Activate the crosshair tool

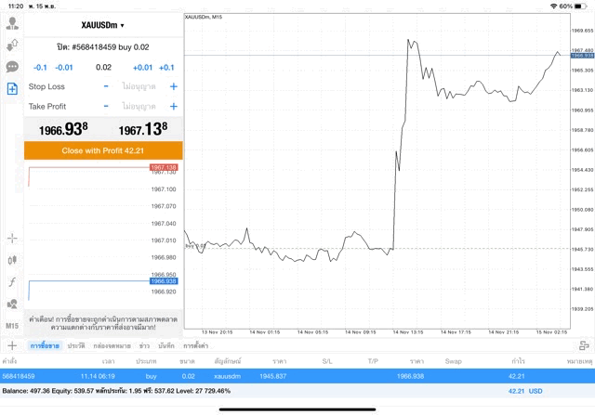point(12,239)
